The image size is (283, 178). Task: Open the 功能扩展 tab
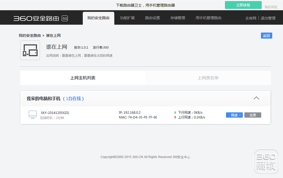click(127, 18)
